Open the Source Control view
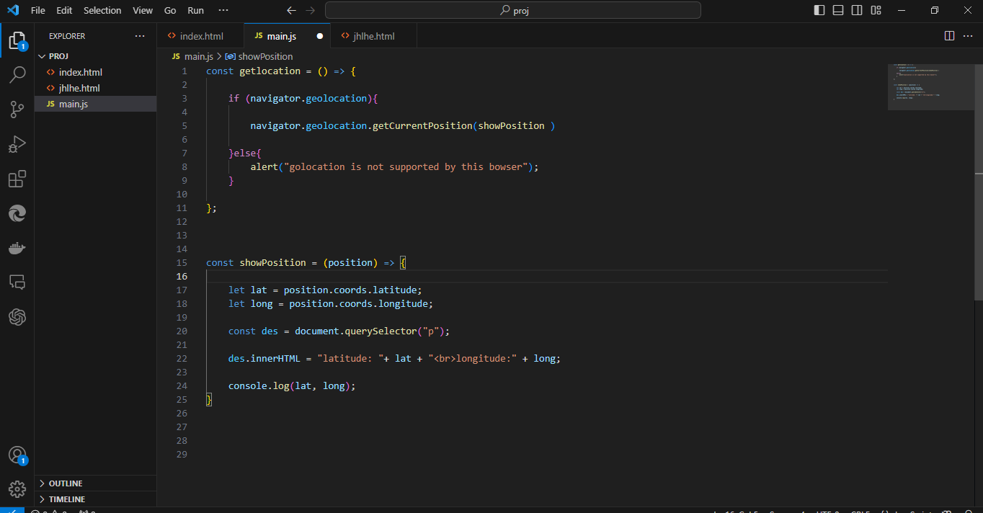Viewport: 983px width, 513px height. [x=17, y=109]
